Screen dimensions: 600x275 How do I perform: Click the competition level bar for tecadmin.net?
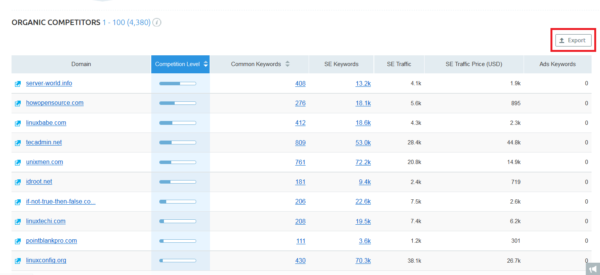coord(178,142)
